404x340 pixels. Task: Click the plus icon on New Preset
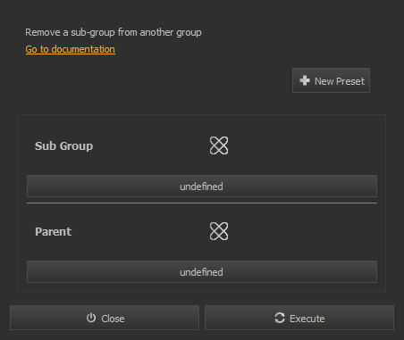[x=305, y=80]
